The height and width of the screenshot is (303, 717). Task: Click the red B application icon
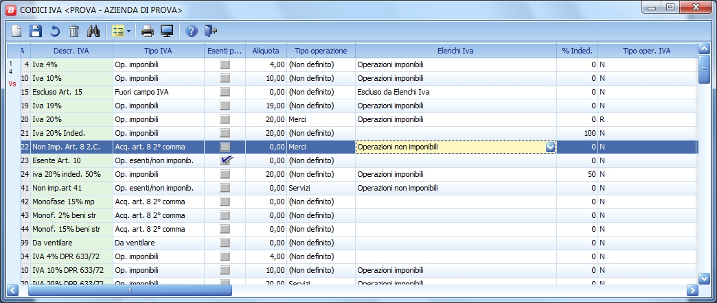[x=11, y=10]
